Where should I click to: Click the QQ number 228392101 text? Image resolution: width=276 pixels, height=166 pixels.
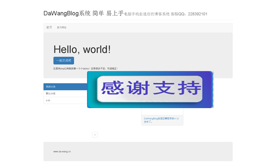197,14
